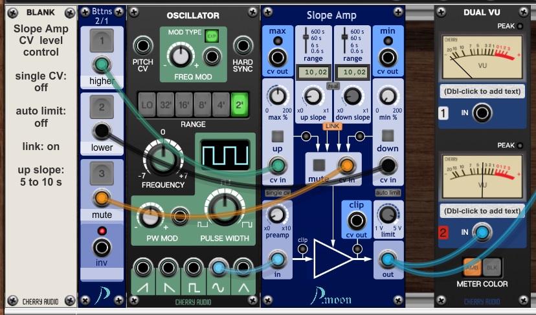Select the LO oscillator range
Viewport: 536px width, 315px height.
[x=147, y=104]
